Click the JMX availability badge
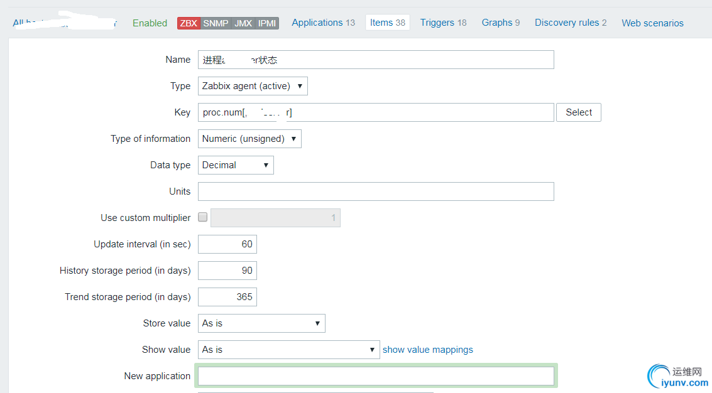The width and height of the screenshot is (712, 393). coord(243,23)
